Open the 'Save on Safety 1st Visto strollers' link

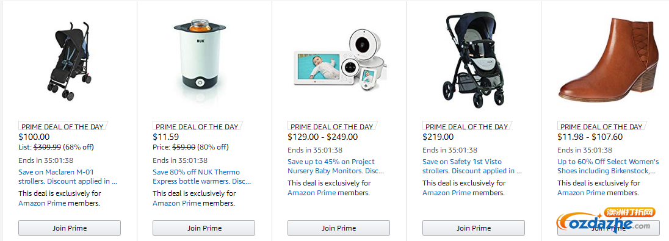point(472,167)
